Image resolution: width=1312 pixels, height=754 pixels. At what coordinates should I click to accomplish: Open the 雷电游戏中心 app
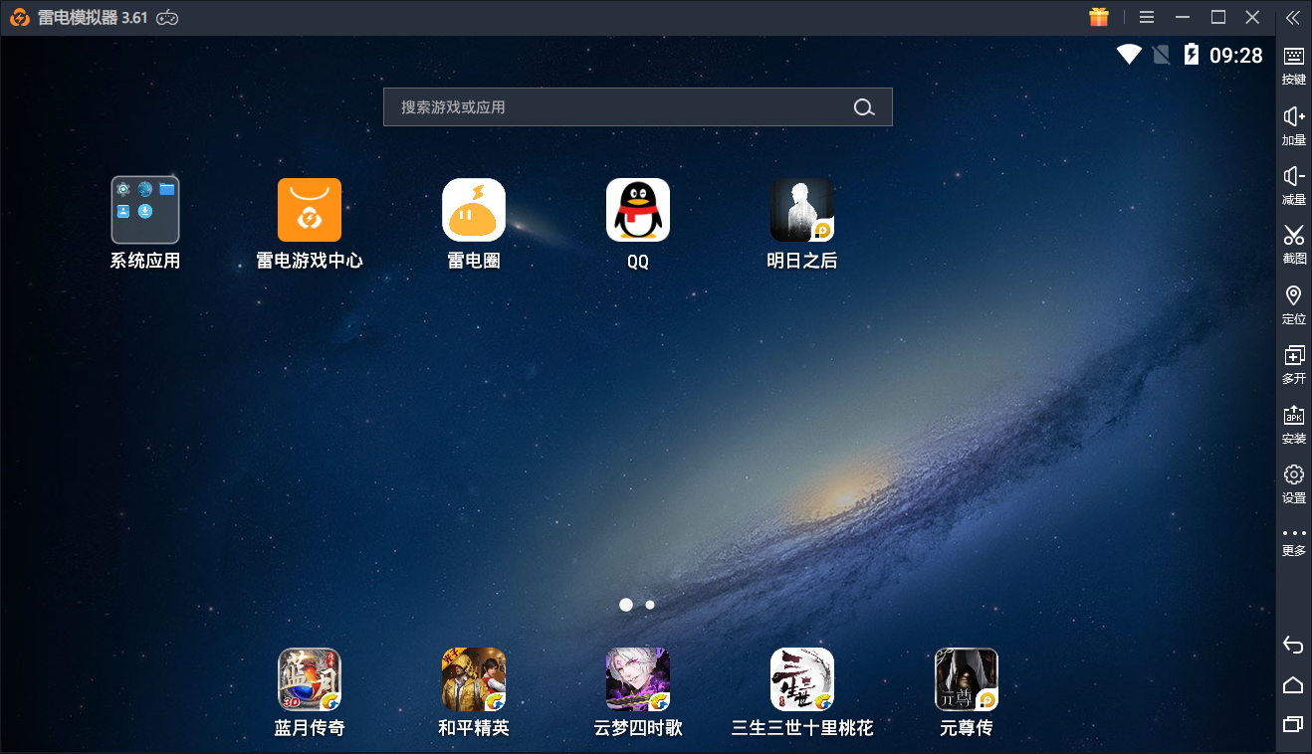tap(310, 210)
